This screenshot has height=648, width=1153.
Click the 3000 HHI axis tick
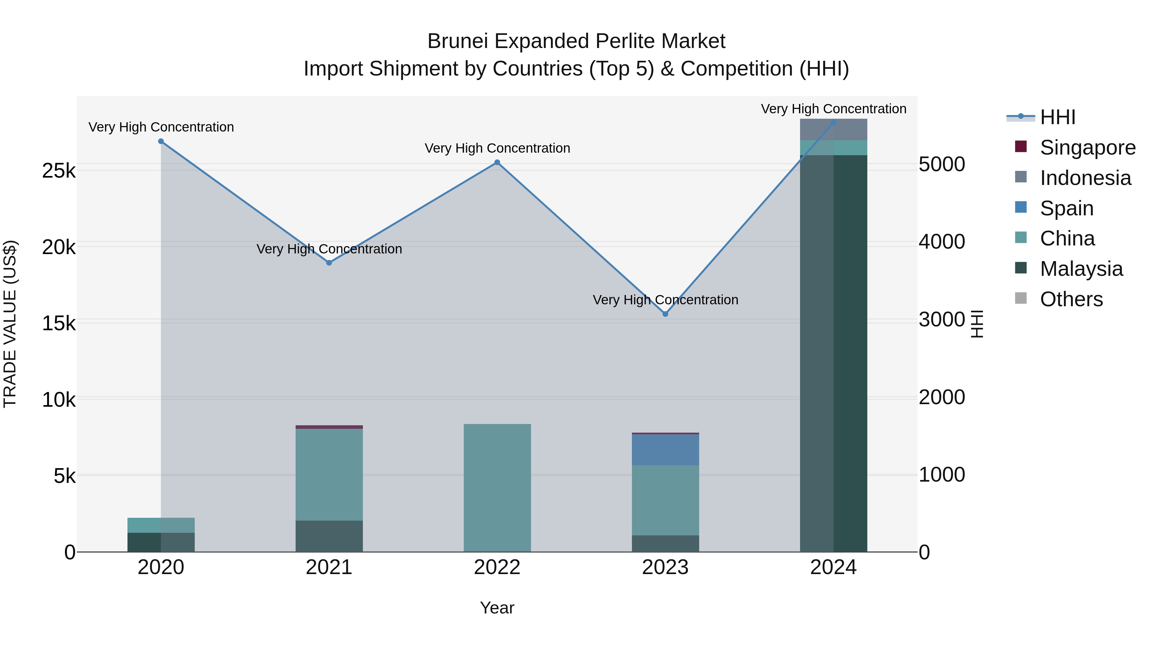point(942,319)
